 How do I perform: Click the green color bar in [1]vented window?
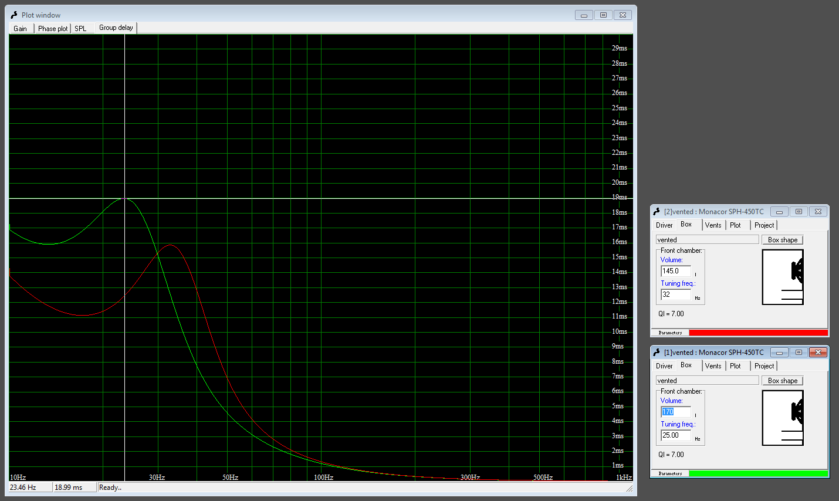(x=758, y=473)
